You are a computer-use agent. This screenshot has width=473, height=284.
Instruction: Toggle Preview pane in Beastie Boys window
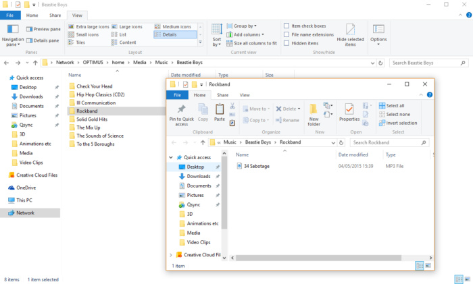[x=43, y=29]
